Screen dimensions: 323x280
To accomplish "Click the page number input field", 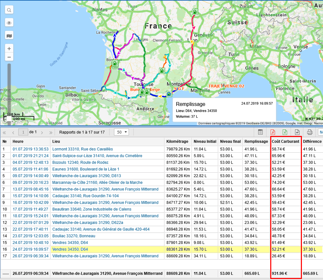I will pyautogui.click(x=23, y=132).
